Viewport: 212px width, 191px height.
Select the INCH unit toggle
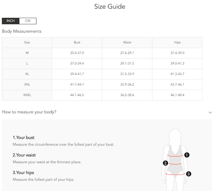pyautogui.click(x=11, y=21)
